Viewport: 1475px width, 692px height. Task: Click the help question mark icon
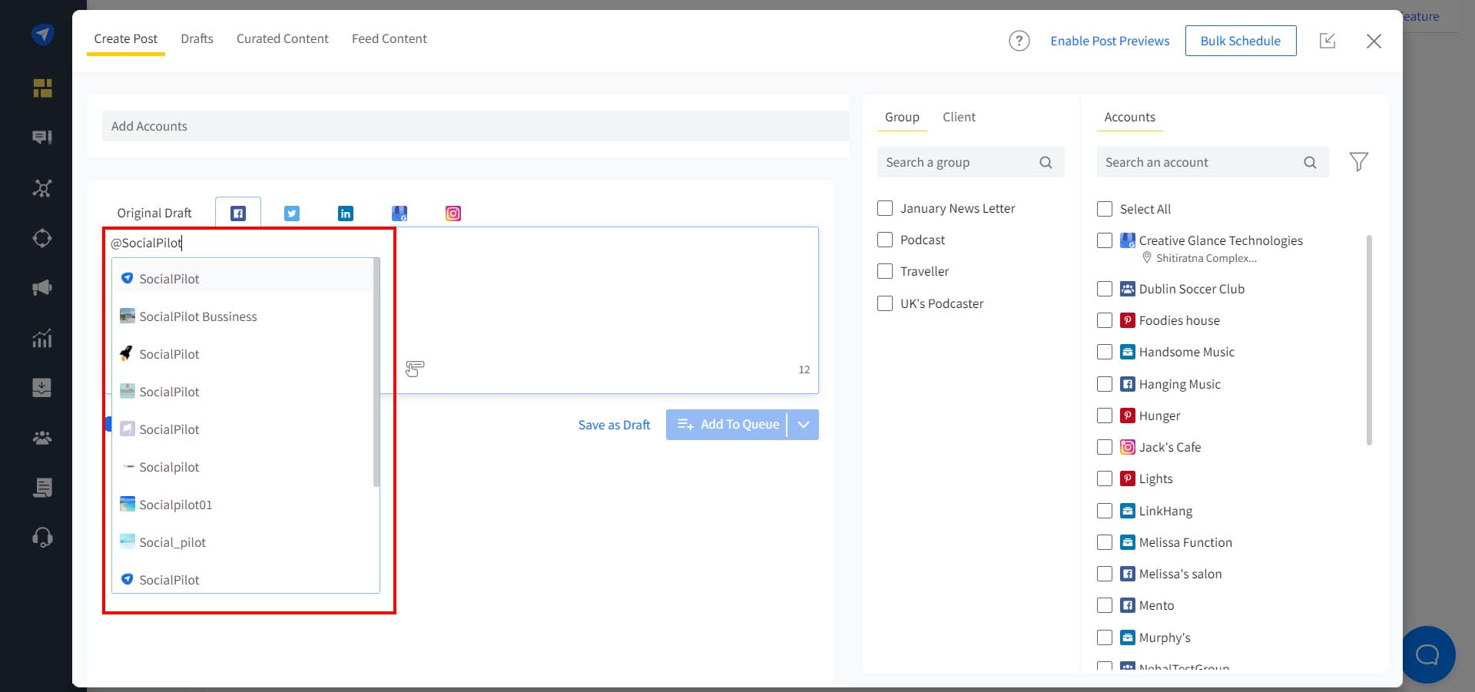(x=1019, y=41)
